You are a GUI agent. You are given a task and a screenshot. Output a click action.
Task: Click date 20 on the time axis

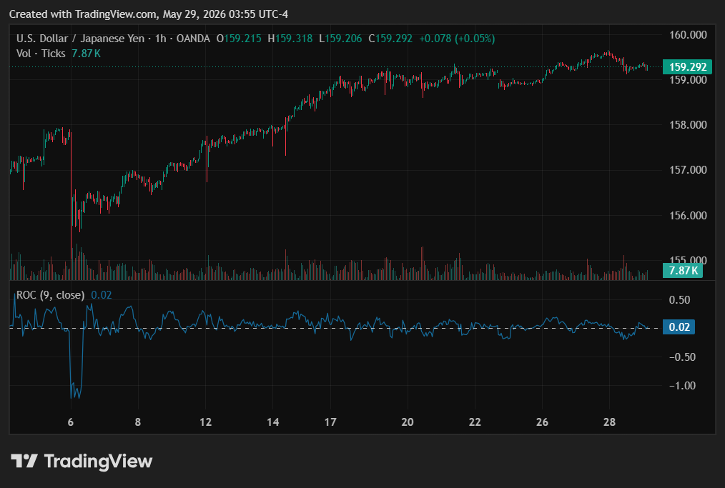pos(408,422)
